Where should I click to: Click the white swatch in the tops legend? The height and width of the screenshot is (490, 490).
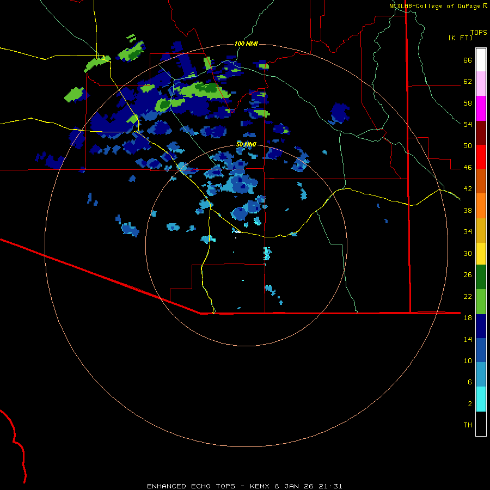[481, 60]
